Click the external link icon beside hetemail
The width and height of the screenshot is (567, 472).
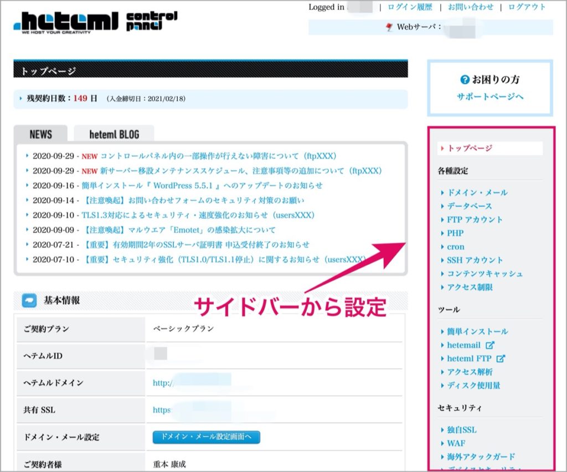[489, 345]
